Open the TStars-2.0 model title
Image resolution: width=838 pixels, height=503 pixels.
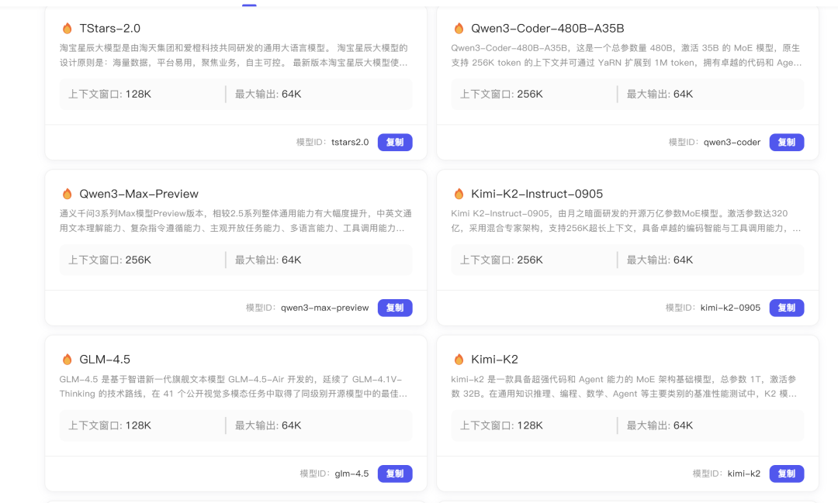109,29
